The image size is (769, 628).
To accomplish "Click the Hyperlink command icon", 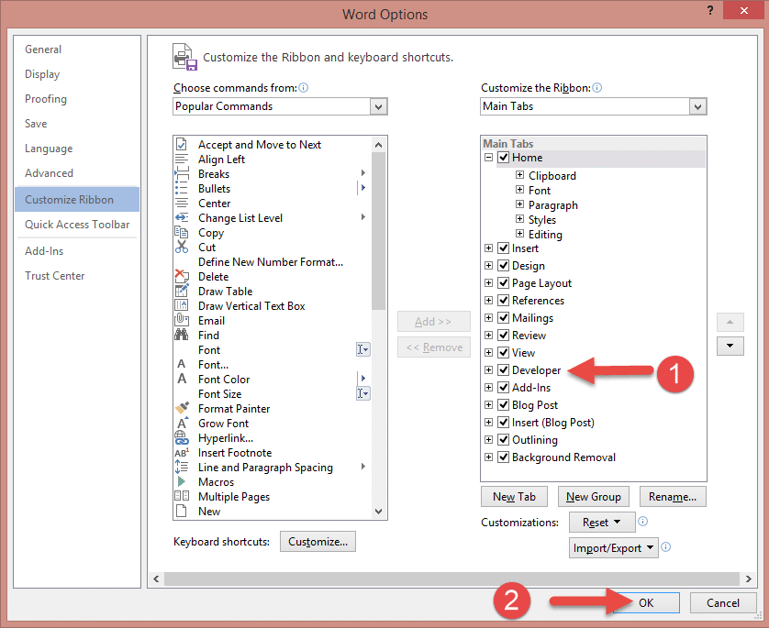I will tap(182, 437).
